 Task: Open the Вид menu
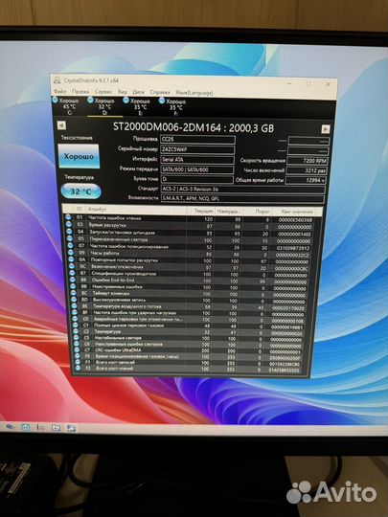(x=123, y=92)
